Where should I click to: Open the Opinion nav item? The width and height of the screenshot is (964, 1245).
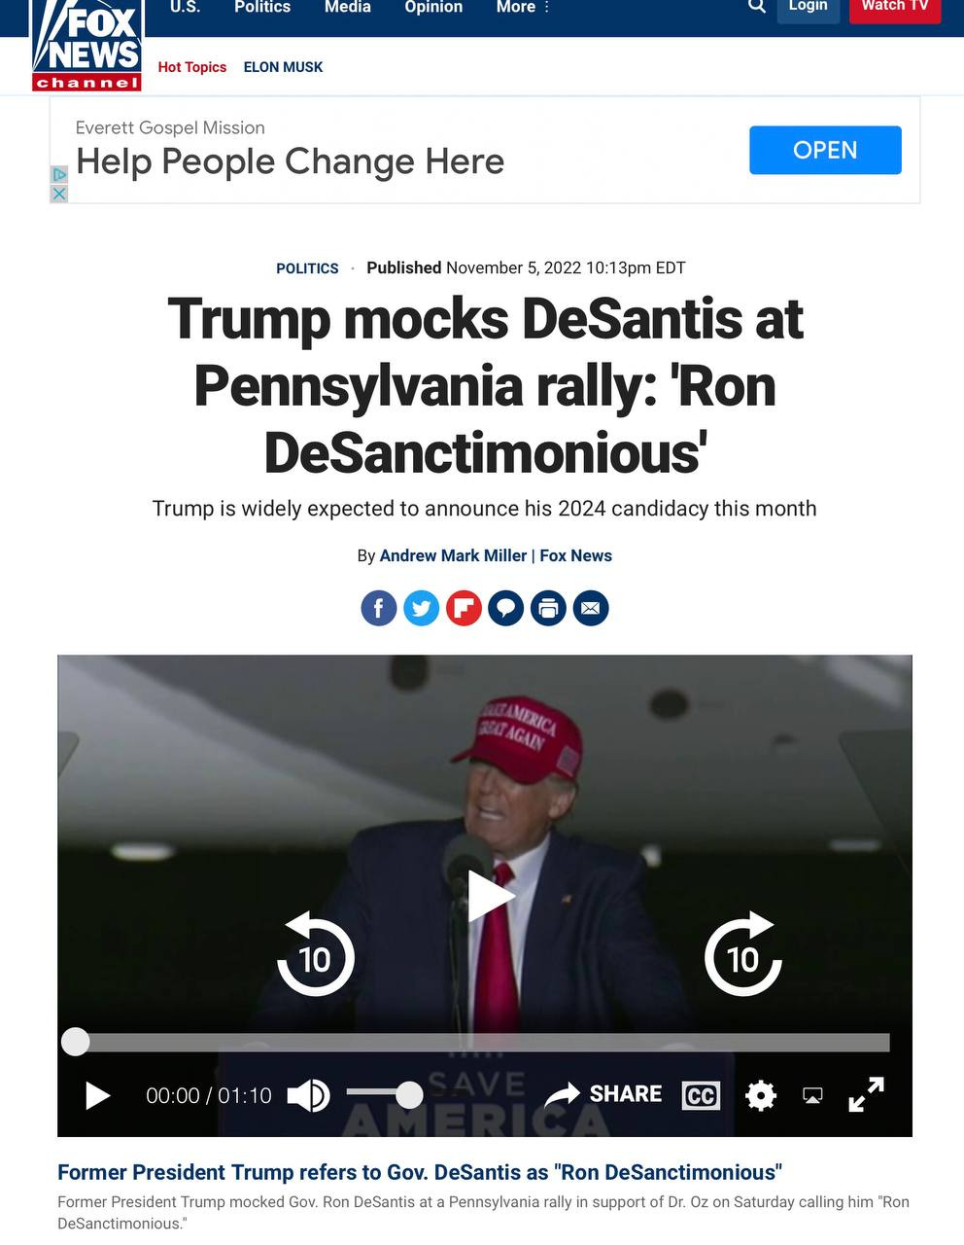(x=433, y=7)
